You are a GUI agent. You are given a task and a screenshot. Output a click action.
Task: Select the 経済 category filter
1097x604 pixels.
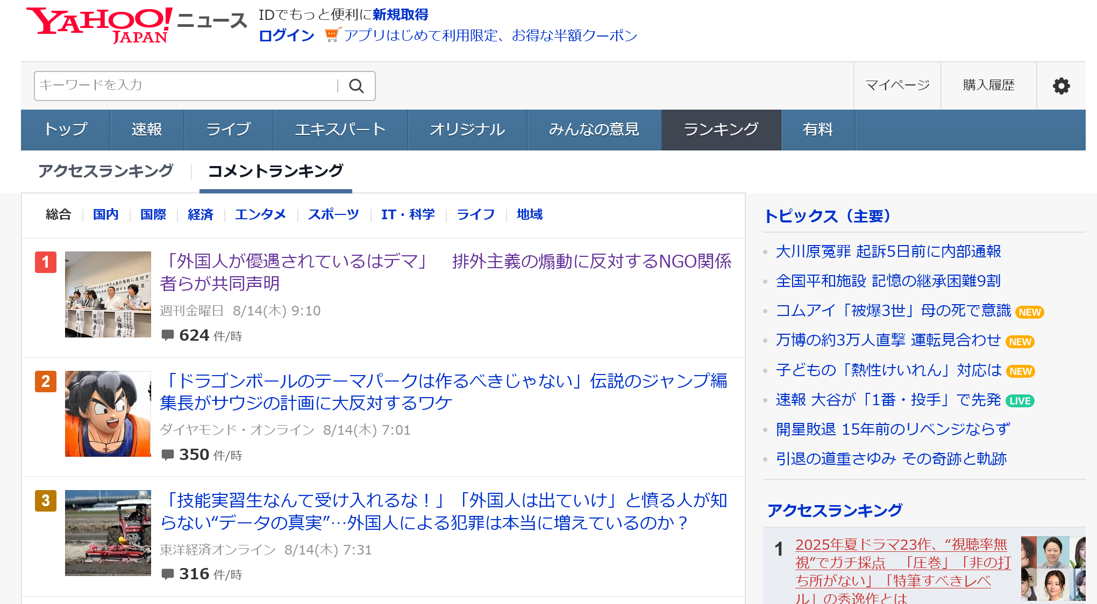pyautogui.click(x=201, y=214)
